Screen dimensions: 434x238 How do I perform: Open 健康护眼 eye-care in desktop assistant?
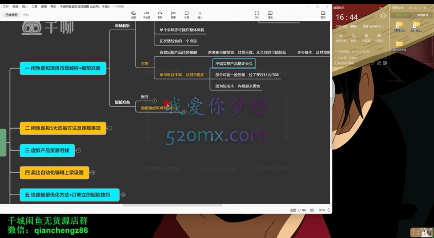341,38
